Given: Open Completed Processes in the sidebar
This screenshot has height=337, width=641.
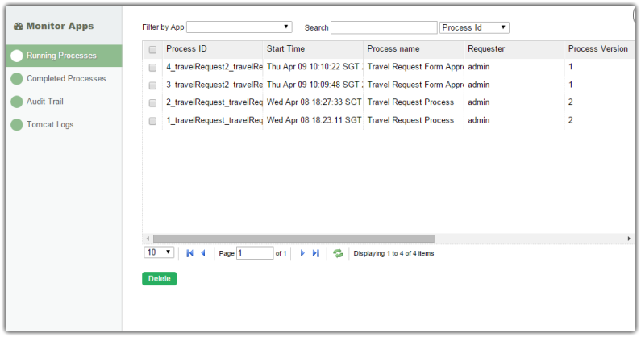Looking at the screenshot, I should 65,79.
